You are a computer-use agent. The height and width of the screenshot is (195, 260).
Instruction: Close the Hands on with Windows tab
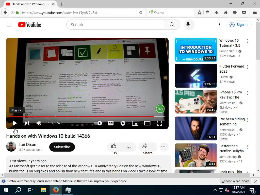(x=53, y=4)
